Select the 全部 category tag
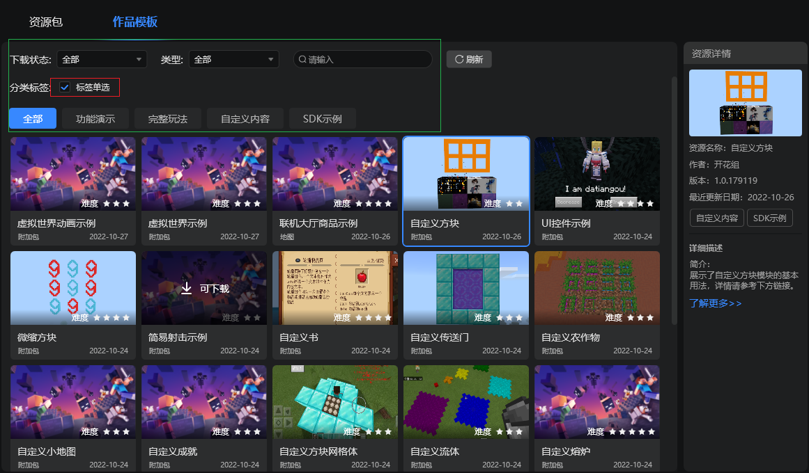Viewport: 809px width, 473px height. click(x=33, y=118)
